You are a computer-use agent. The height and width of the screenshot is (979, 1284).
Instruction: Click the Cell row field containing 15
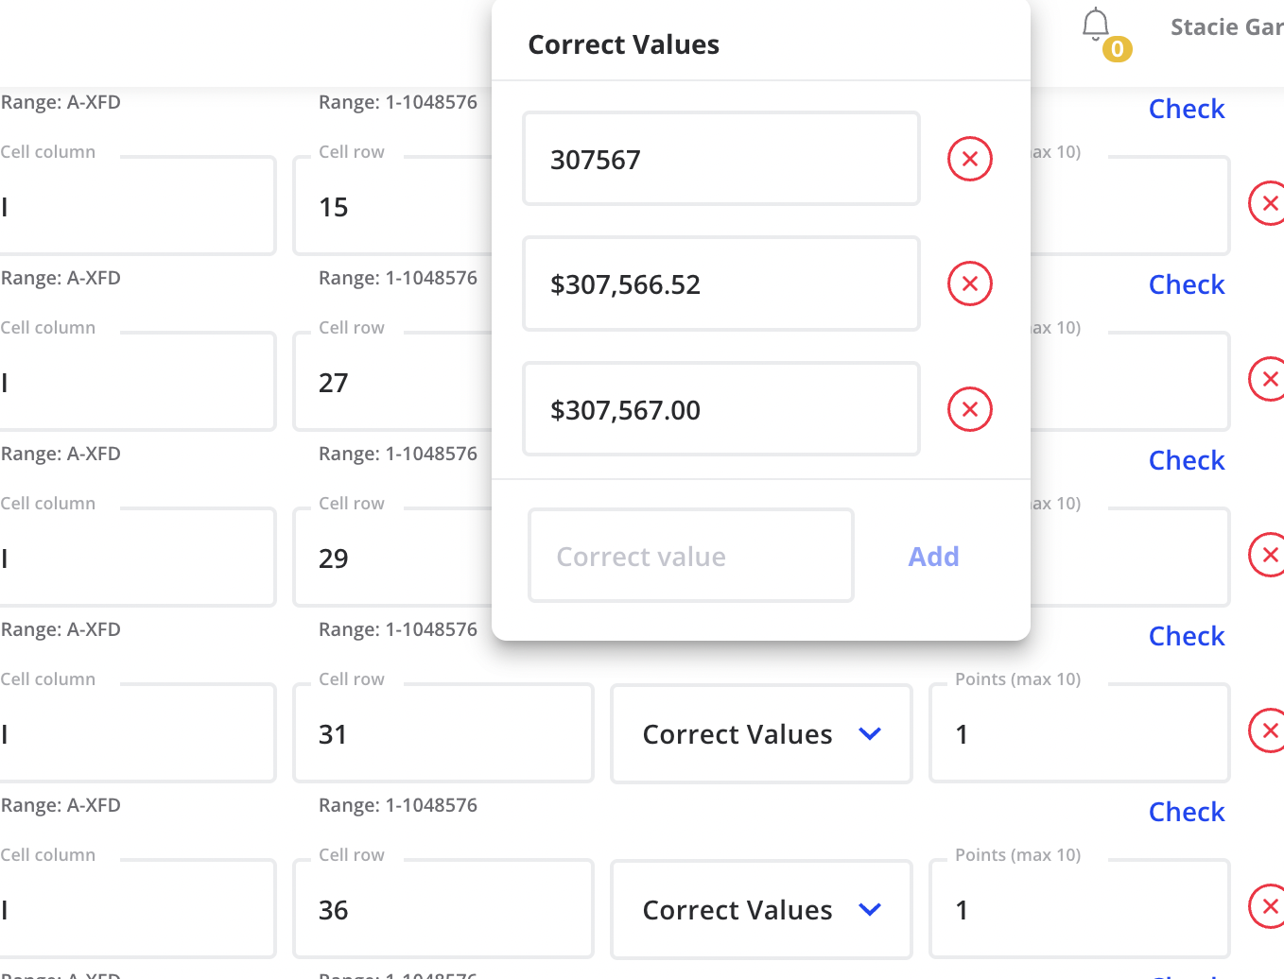pos(392,207)
